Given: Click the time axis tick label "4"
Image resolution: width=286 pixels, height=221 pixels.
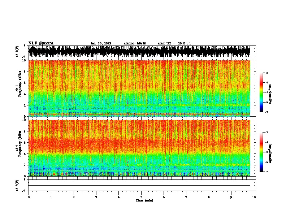Looking at the screenshot, I should click(119, 197).
